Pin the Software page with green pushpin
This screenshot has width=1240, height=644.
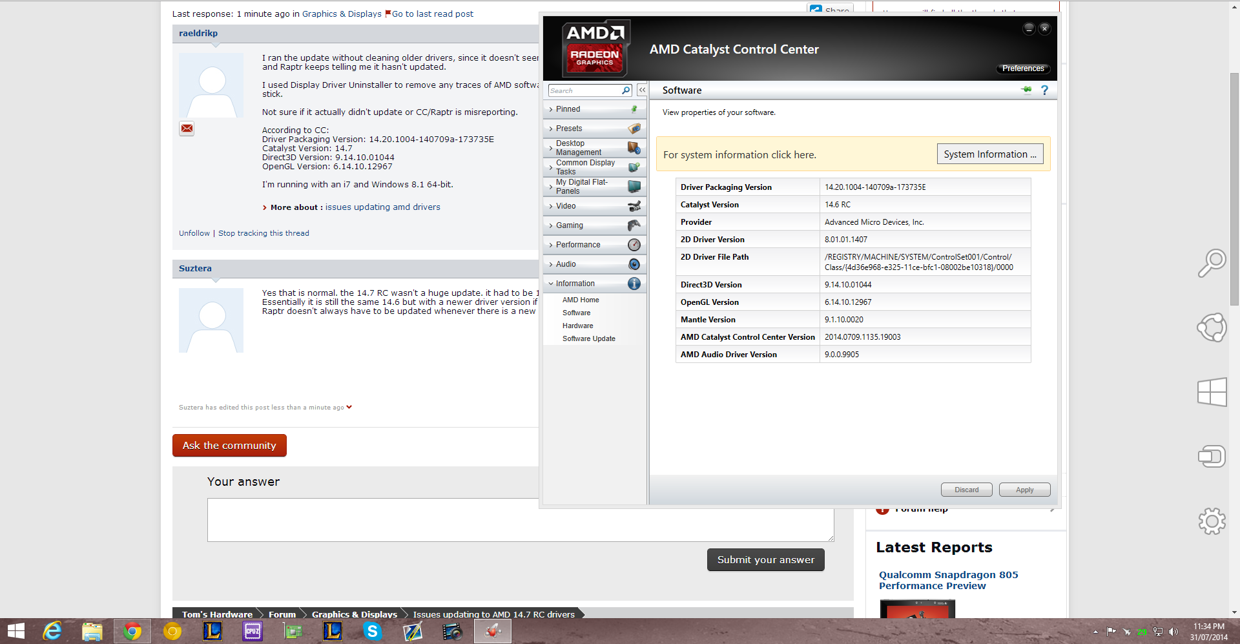click(1026, 90)
